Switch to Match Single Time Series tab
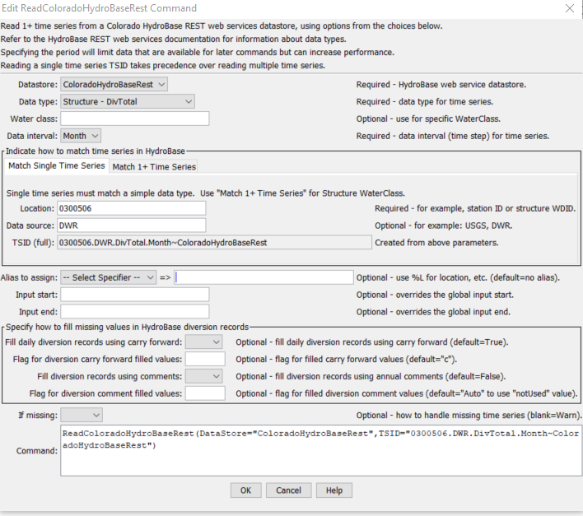Image resolution: width=583 pixels, height=516 pixels. [x=57, y=165]
